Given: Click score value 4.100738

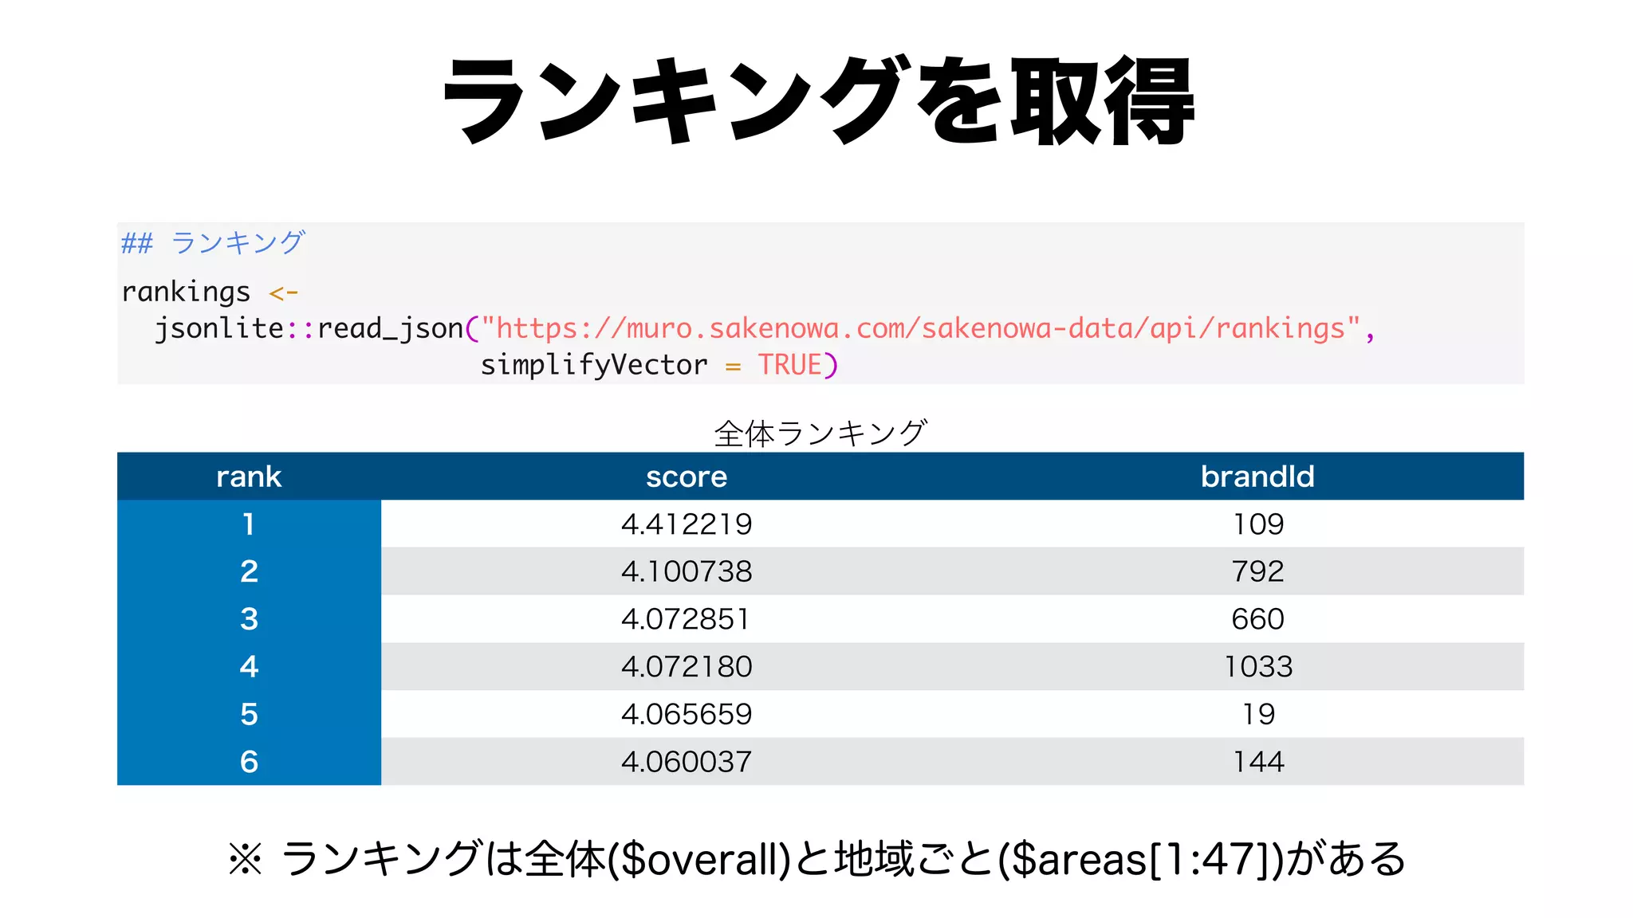Looking at the screenshot, I should click(687, 571).
